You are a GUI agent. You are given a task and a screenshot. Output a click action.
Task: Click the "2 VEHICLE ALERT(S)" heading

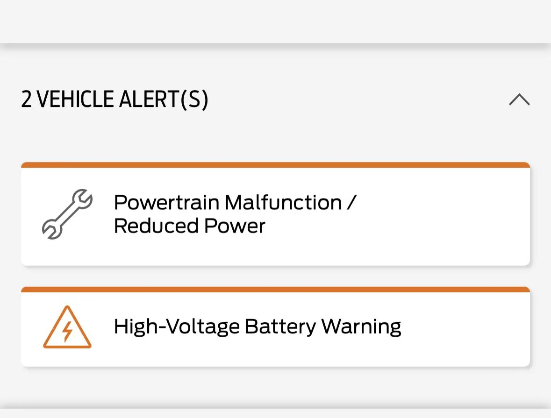pyautogui.click(x=114, y=99)
